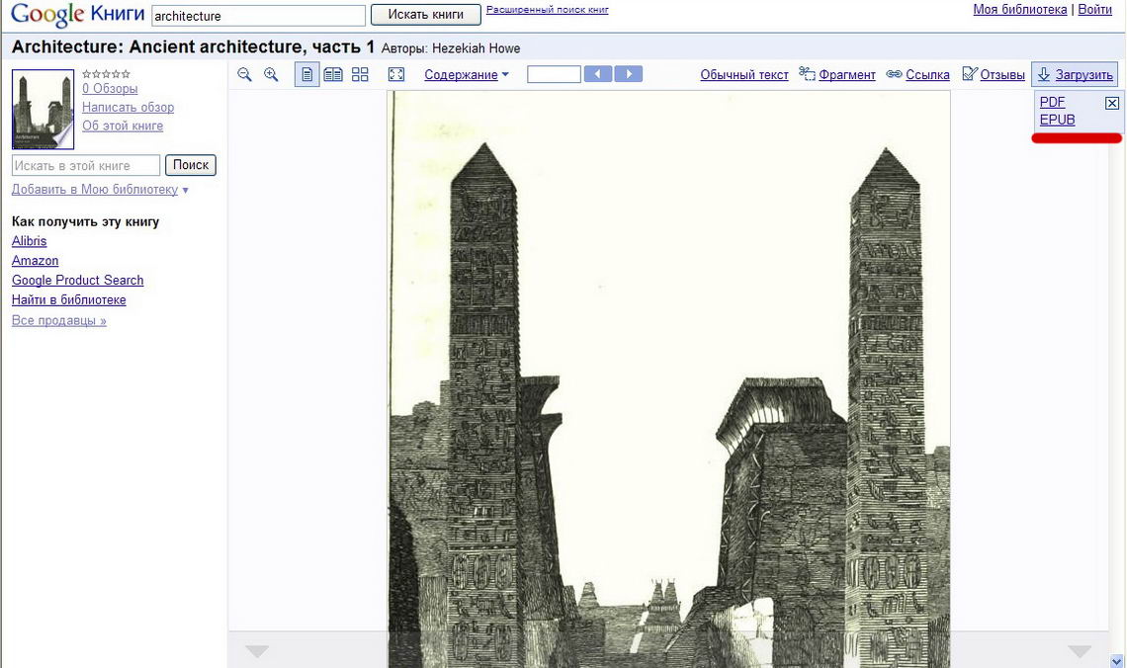This screenshot has height=668, width=1127.
Task: Click the zoom in magnifier icon
Action: [x=271, y=74]
